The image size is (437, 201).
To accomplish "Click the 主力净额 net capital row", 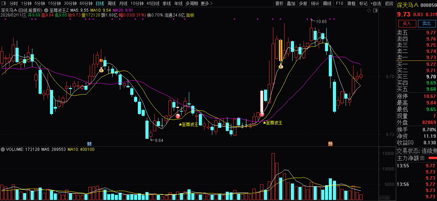I will [x=417, y=158].
